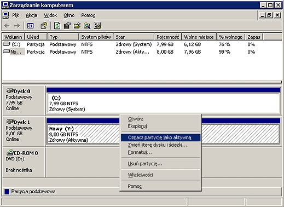Open the Widok menu
Viewport: 284px width, 207px height.
click(50, 15)
